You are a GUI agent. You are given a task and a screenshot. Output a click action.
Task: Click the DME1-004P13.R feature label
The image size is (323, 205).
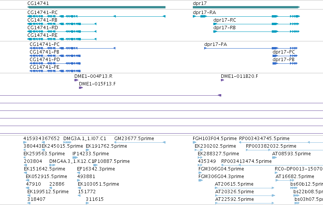pos(93,76)
